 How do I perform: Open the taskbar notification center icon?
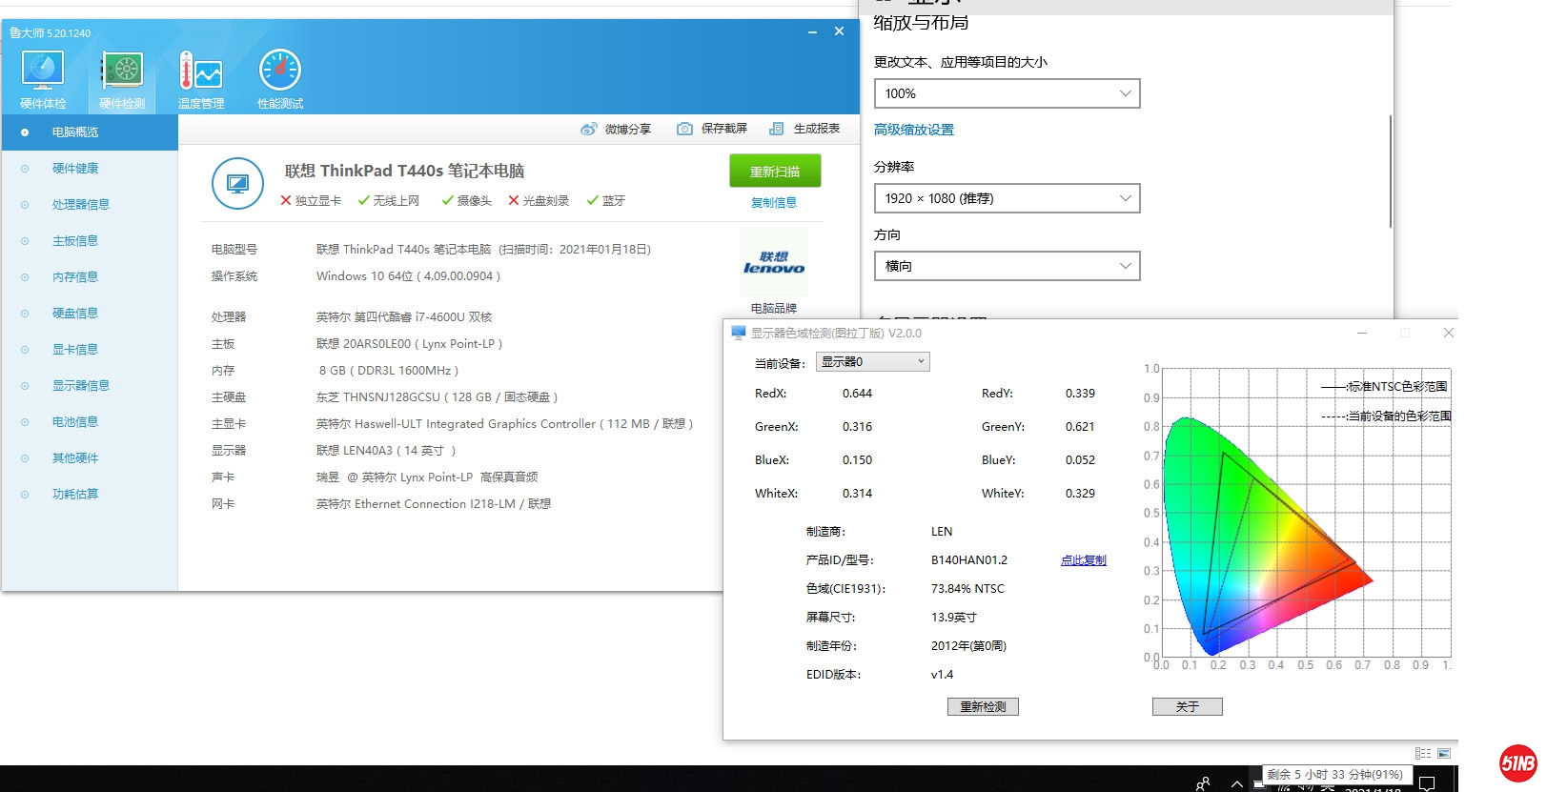[x=1427, y=783]
